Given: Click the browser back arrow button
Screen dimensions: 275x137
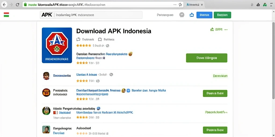Looking at the screenshot, I should pos(4,5).
